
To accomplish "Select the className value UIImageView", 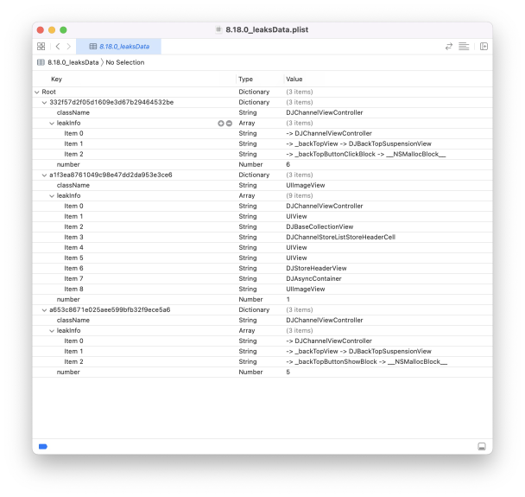I will 306,185.
